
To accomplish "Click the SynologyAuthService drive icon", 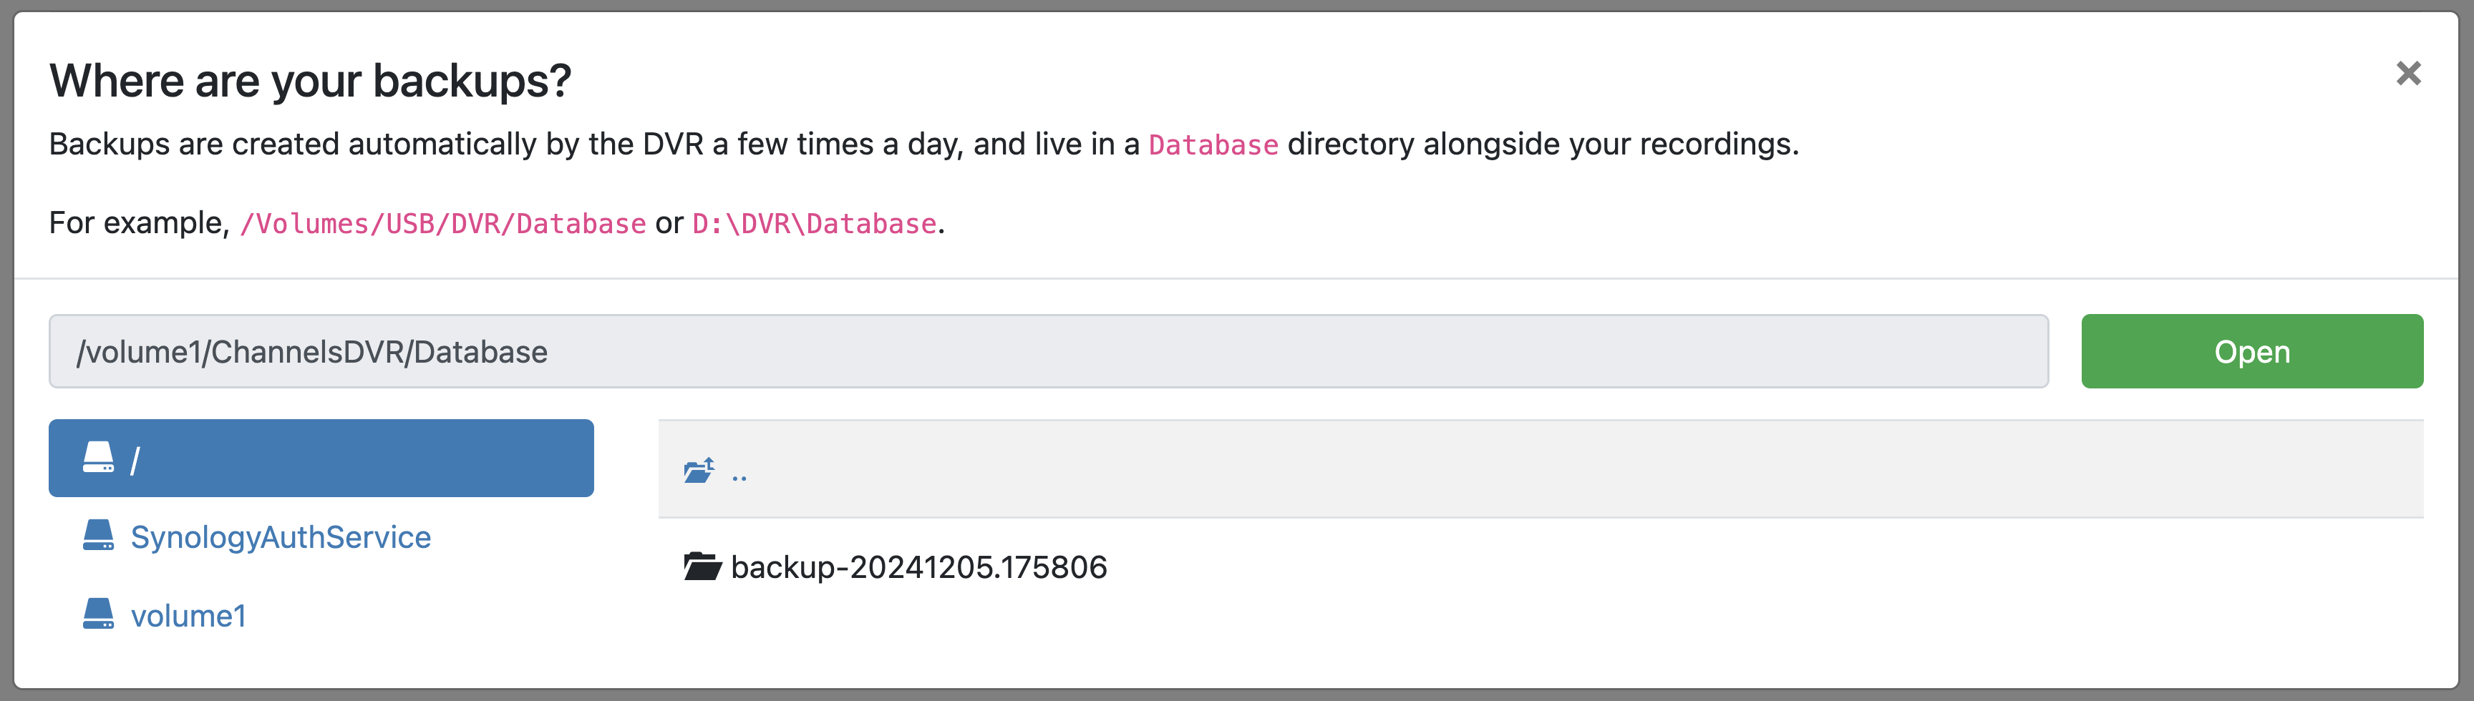I will 98,536.
